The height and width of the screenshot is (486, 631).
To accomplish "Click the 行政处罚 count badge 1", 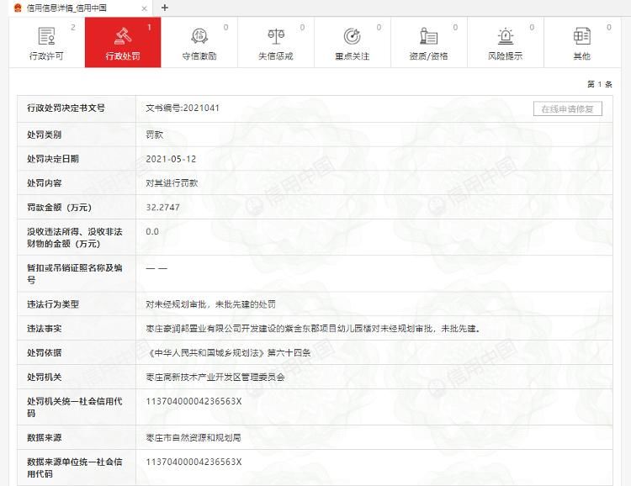I will click(149, 28).
